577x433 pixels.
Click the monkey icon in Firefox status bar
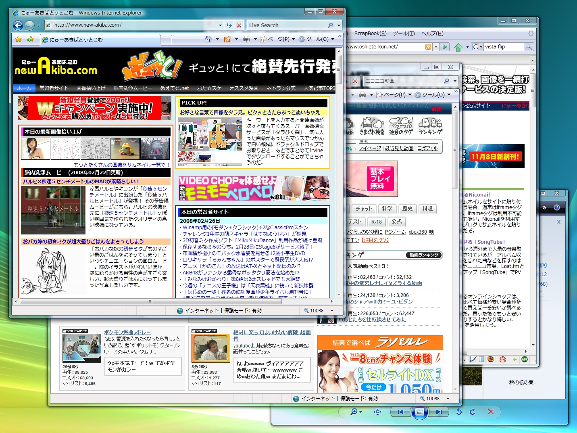tap(502, 359)
